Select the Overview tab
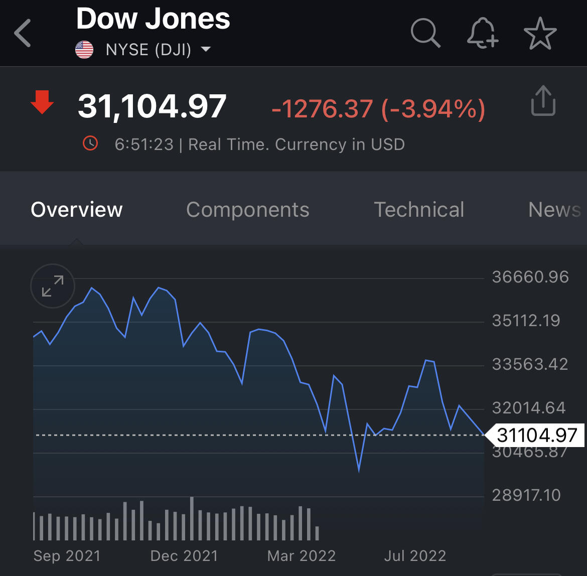This screenshot has width=587, height=576. pyautogui.click(x=77, y=210)
